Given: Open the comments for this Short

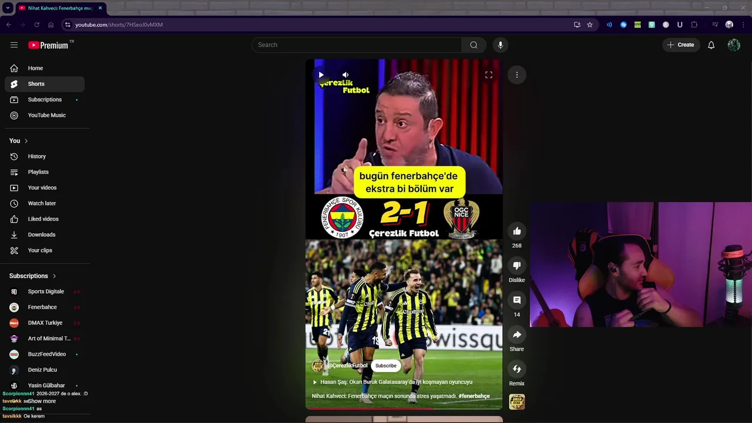Looking at the screenshot, I should 517,300.
